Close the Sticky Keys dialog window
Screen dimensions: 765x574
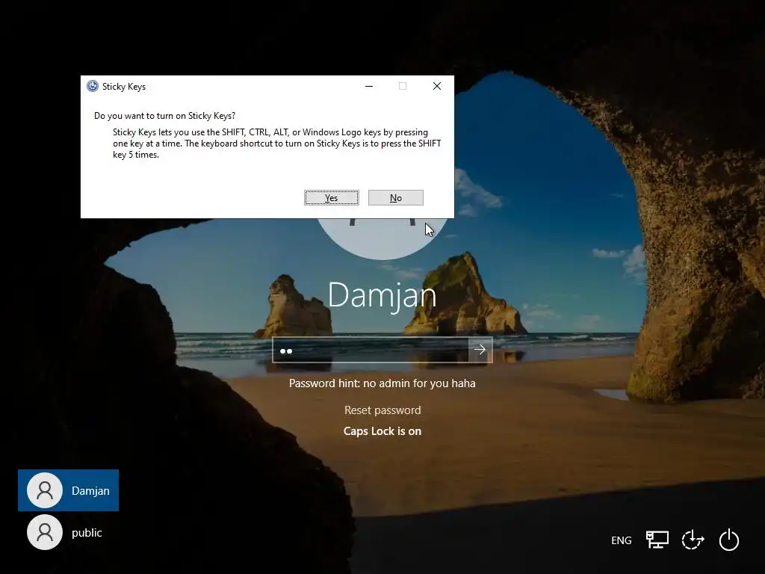coord(437,86)
